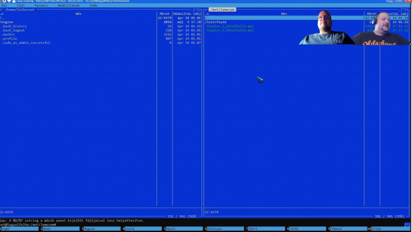Select the .bash_history file
The height and width of the screenshot is (232, 412).
[14, 26]
